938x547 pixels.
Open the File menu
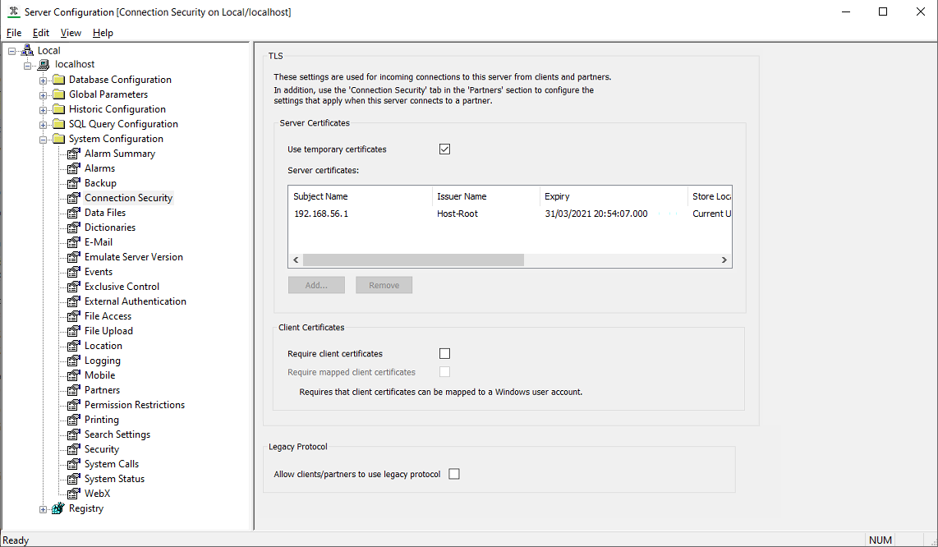(x=13, y=33)
